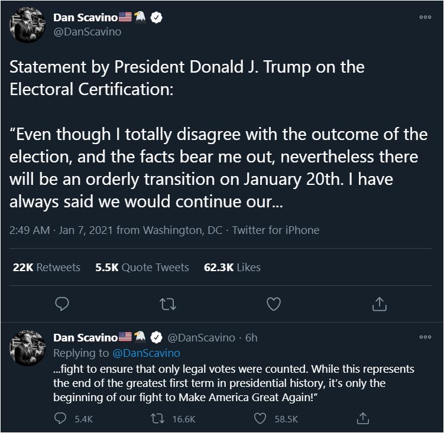
Task: Open the @DanScavino handle under main author name
Action: (87, 32)
